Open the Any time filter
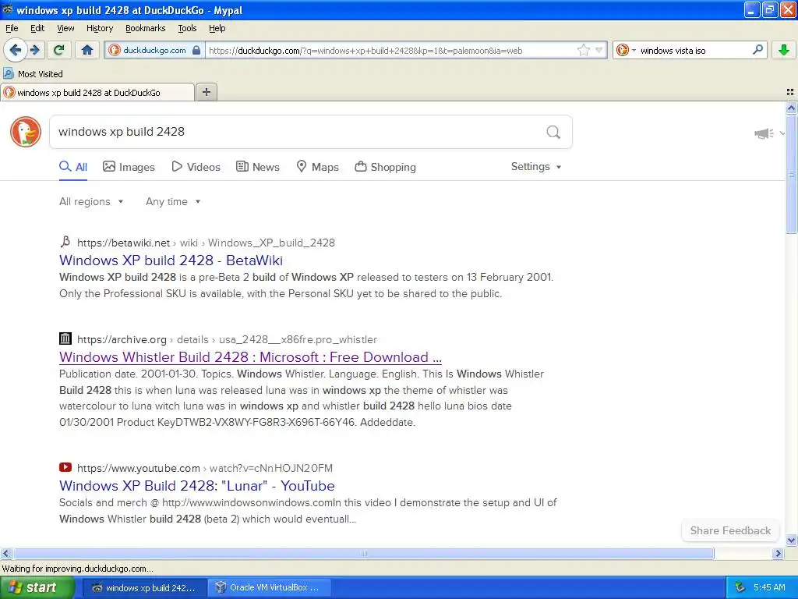 pos(173,202)
